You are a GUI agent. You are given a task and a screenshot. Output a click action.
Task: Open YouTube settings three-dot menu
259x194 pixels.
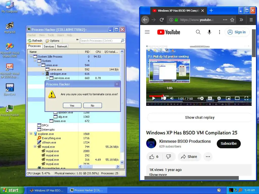(219, 32)
